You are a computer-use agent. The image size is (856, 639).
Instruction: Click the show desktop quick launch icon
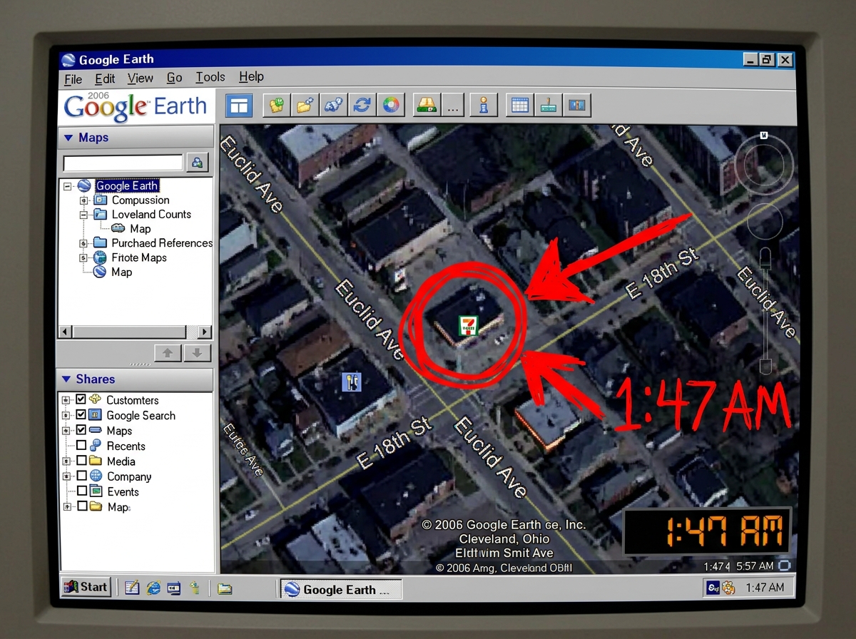pos(173,588)
